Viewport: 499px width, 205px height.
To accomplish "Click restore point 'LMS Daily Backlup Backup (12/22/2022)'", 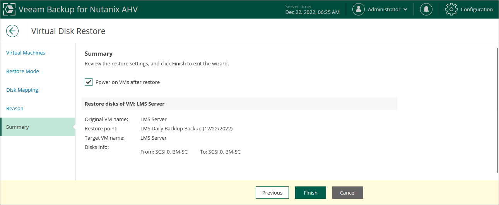I will tap(186, 128).
